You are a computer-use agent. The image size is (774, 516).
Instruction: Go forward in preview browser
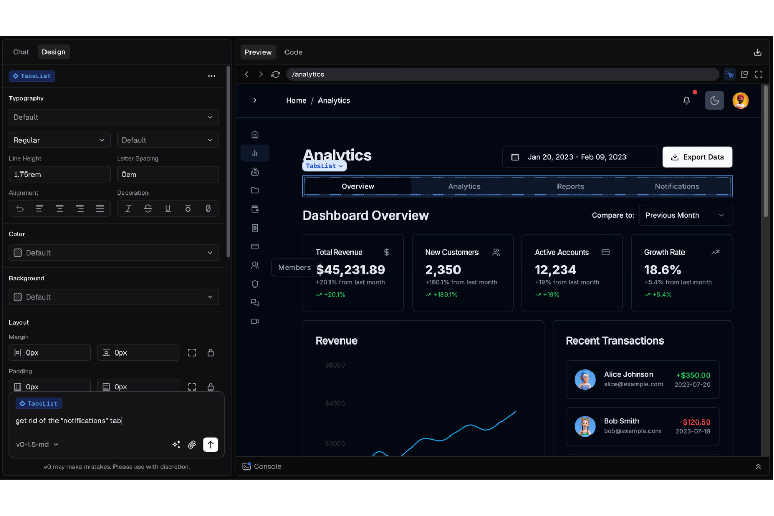[261, 74]
